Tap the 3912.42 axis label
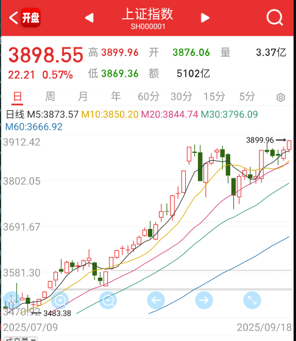This screenshot has height=341, width=296. click(x=22, y=142)
